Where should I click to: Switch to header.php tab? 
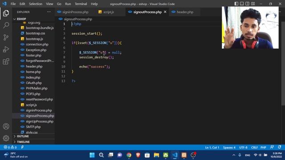point(185,12)
